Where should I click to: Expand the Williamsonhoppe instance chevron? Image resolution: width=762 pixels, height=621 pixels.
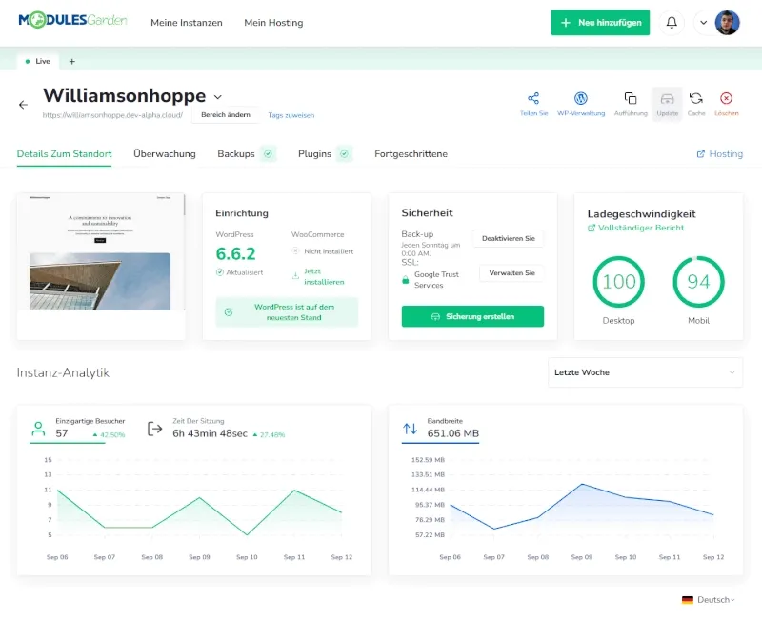coord(218,97)
